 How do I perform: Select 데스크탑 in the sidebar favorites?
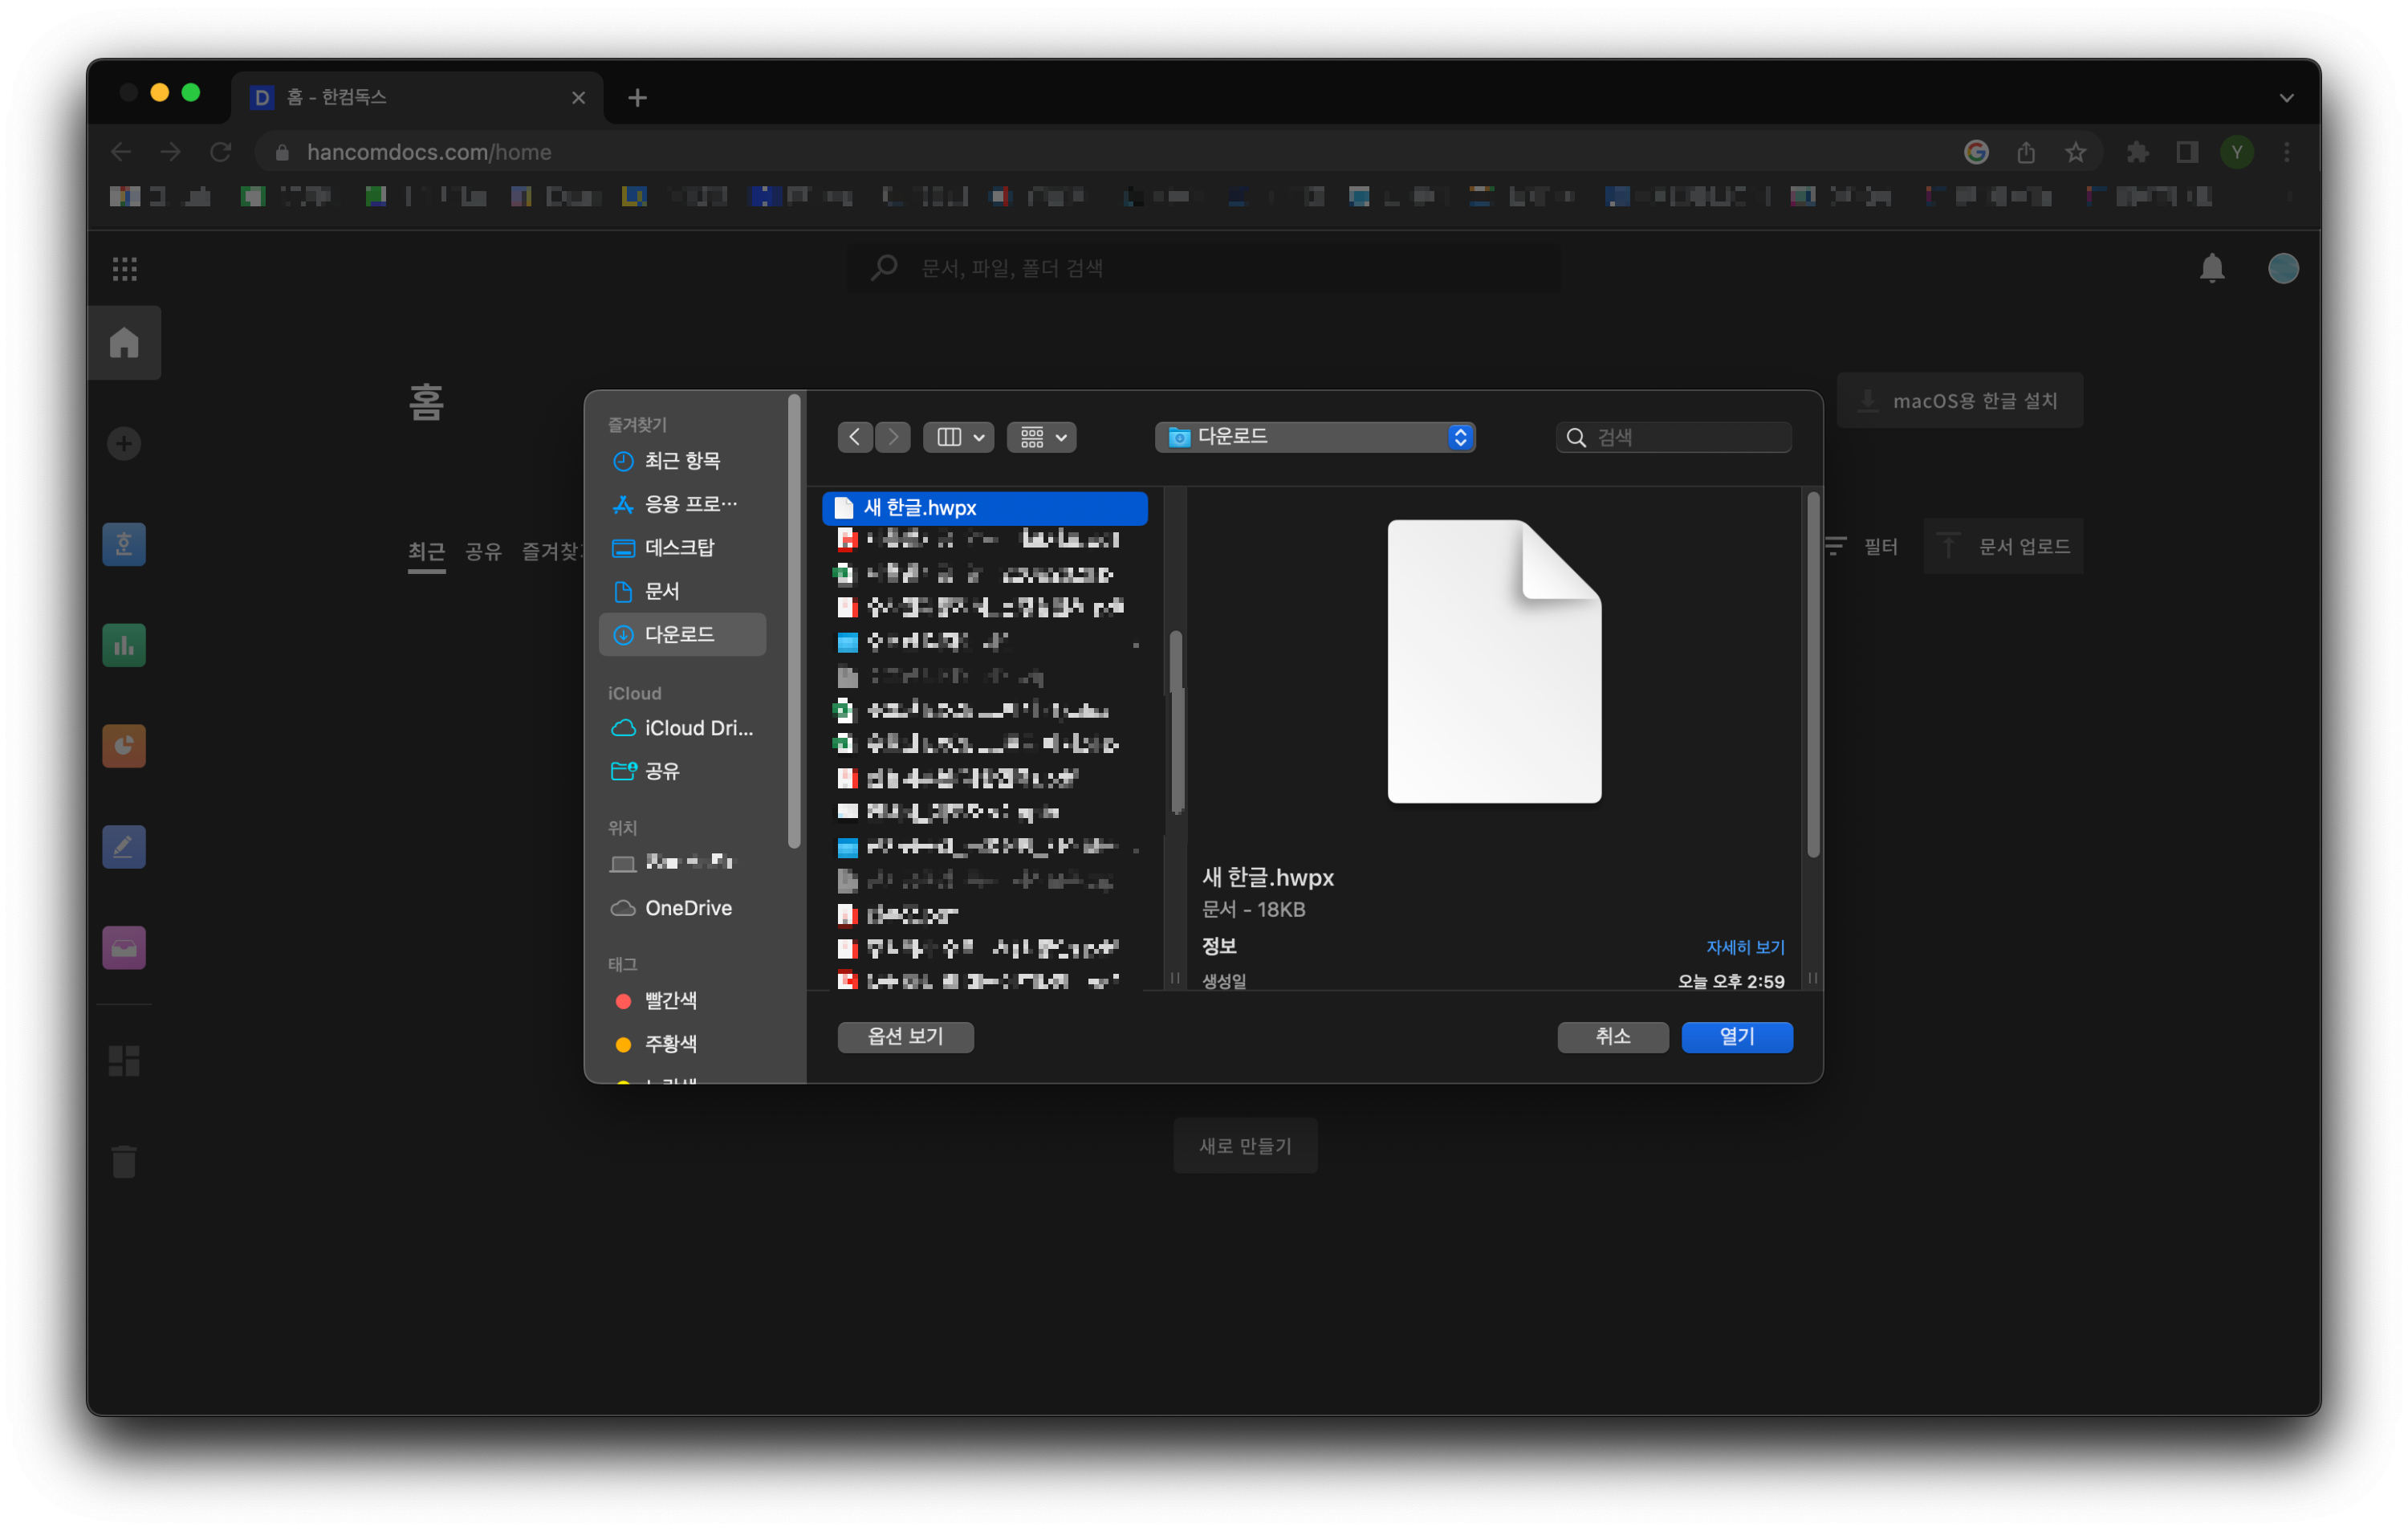coord(680,547)
